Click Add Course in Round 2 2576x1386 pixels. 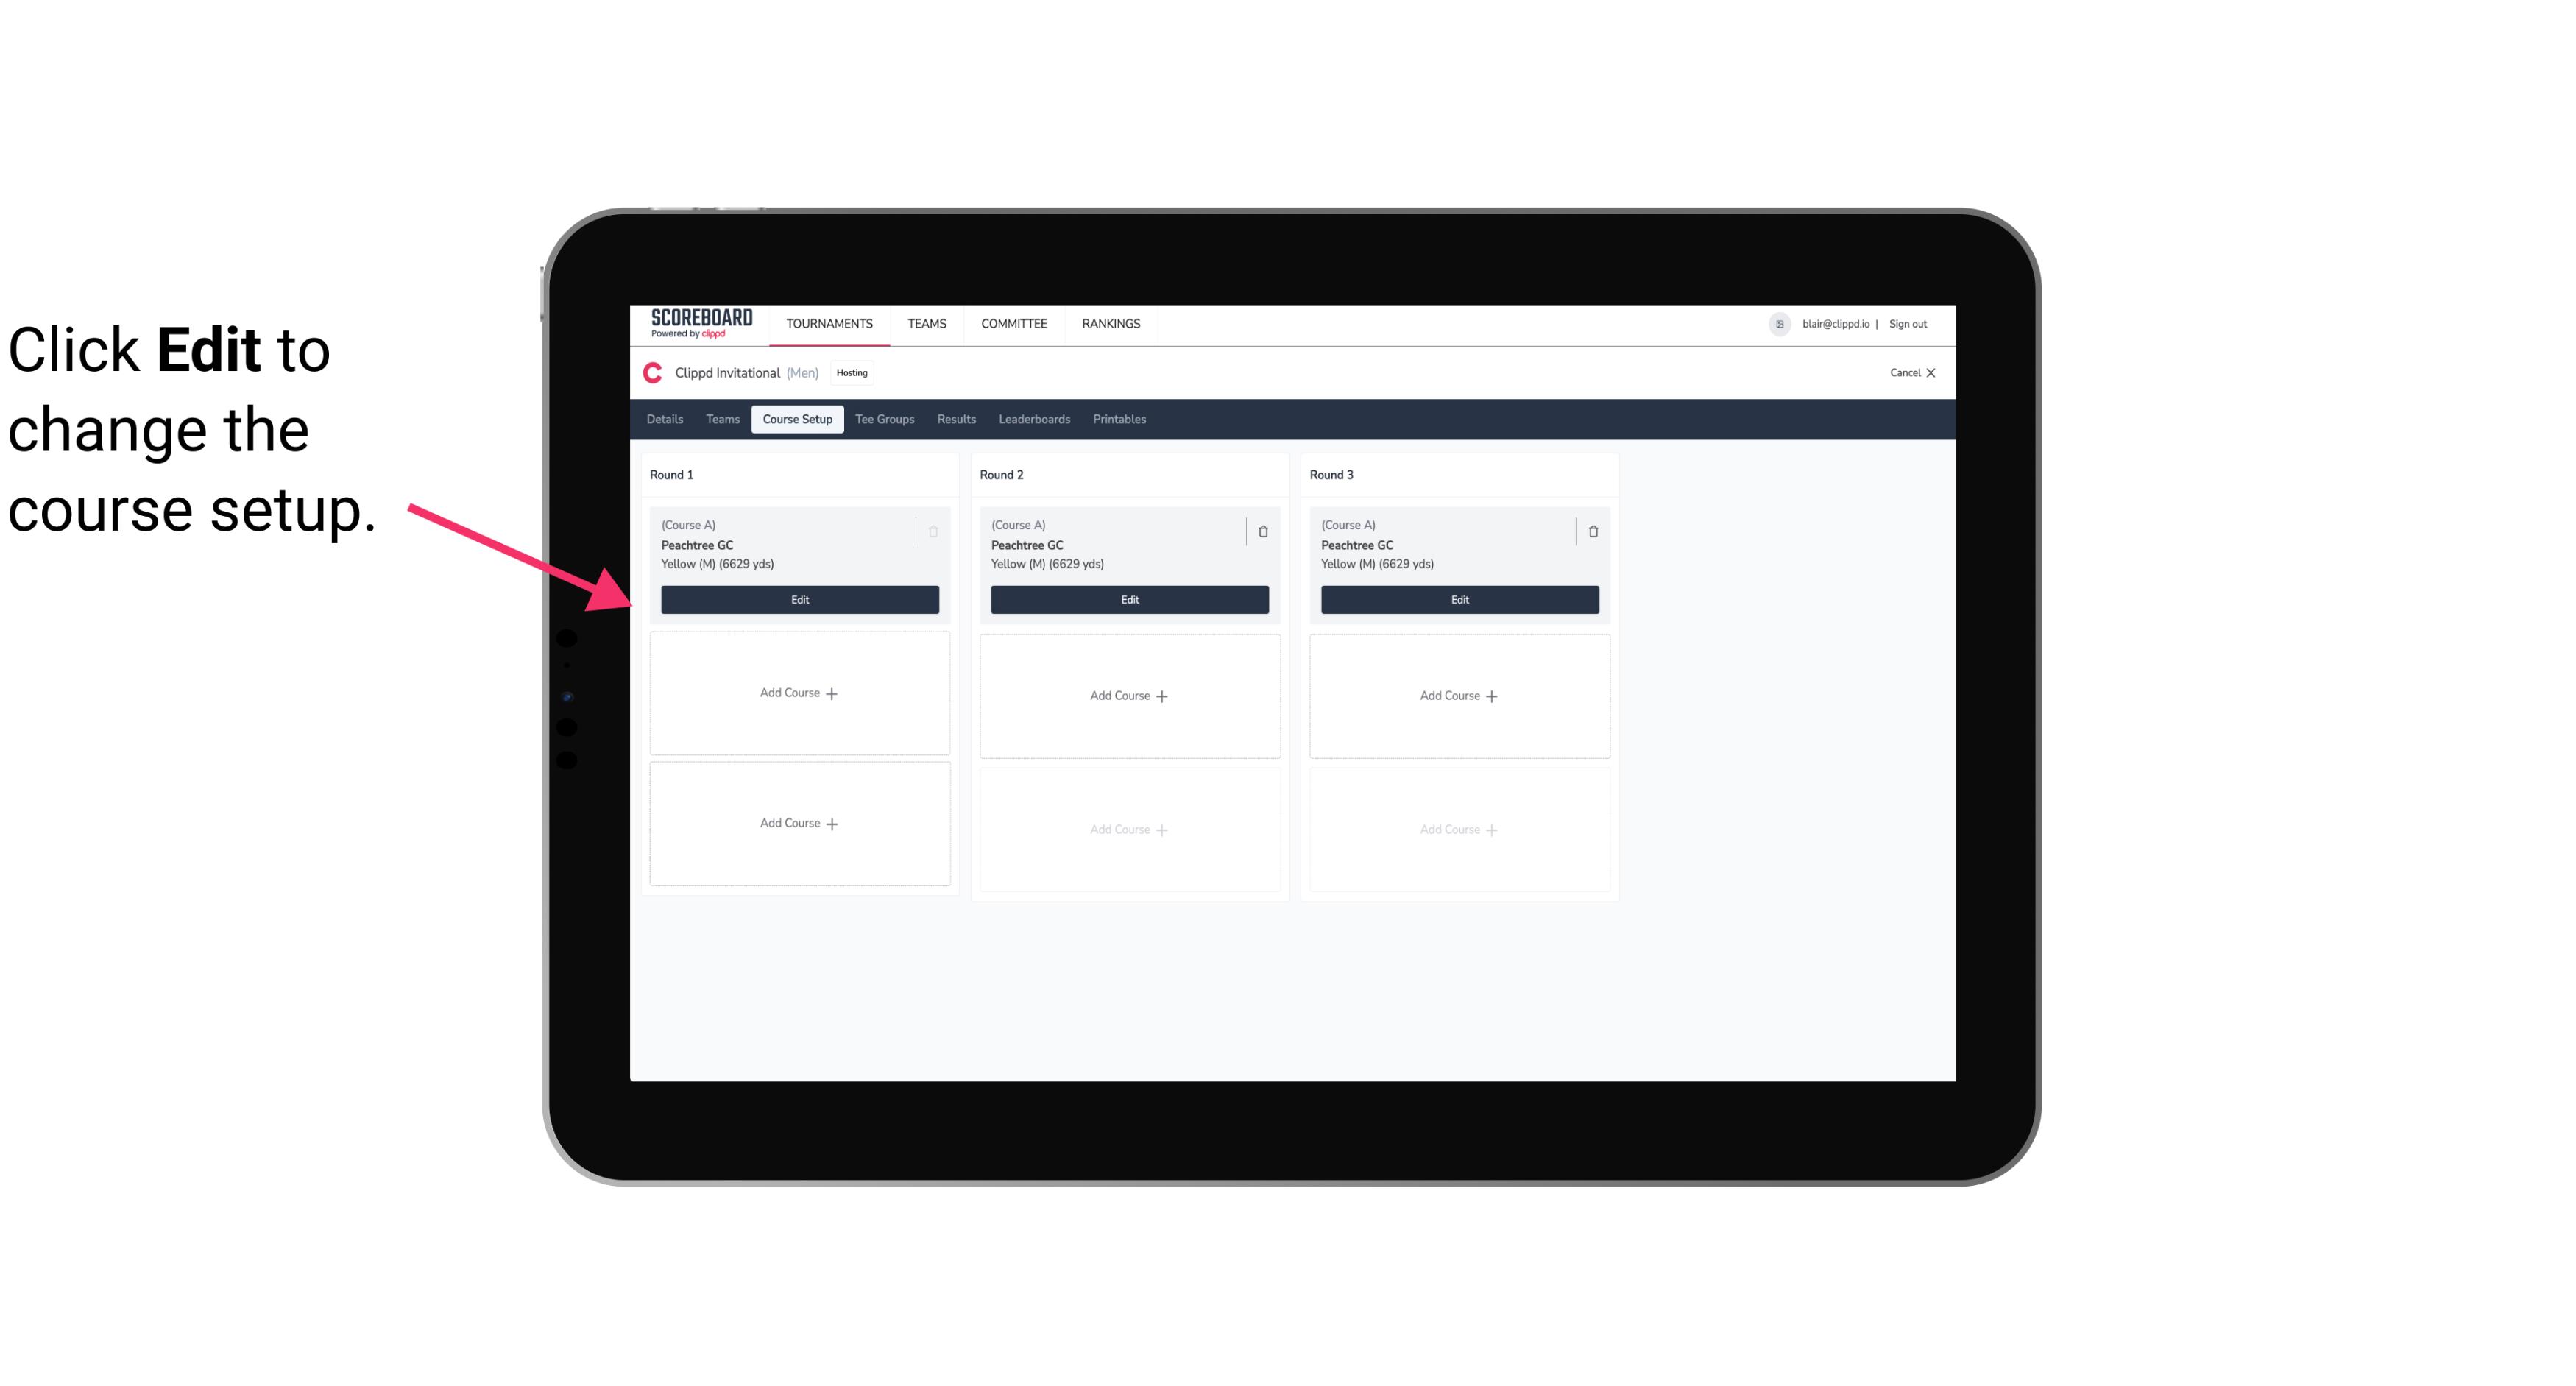pos(1128,695)
